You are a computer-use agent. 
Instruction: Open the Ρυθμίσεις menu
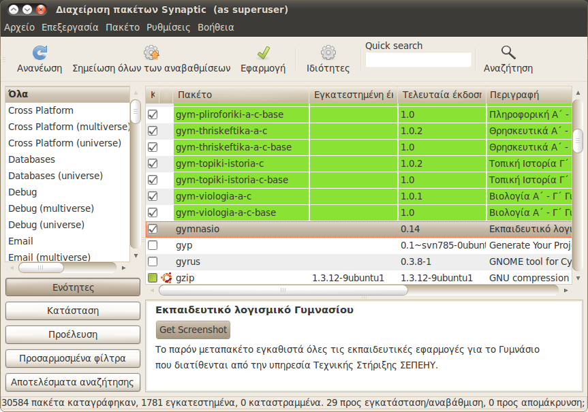coord(168,27)
